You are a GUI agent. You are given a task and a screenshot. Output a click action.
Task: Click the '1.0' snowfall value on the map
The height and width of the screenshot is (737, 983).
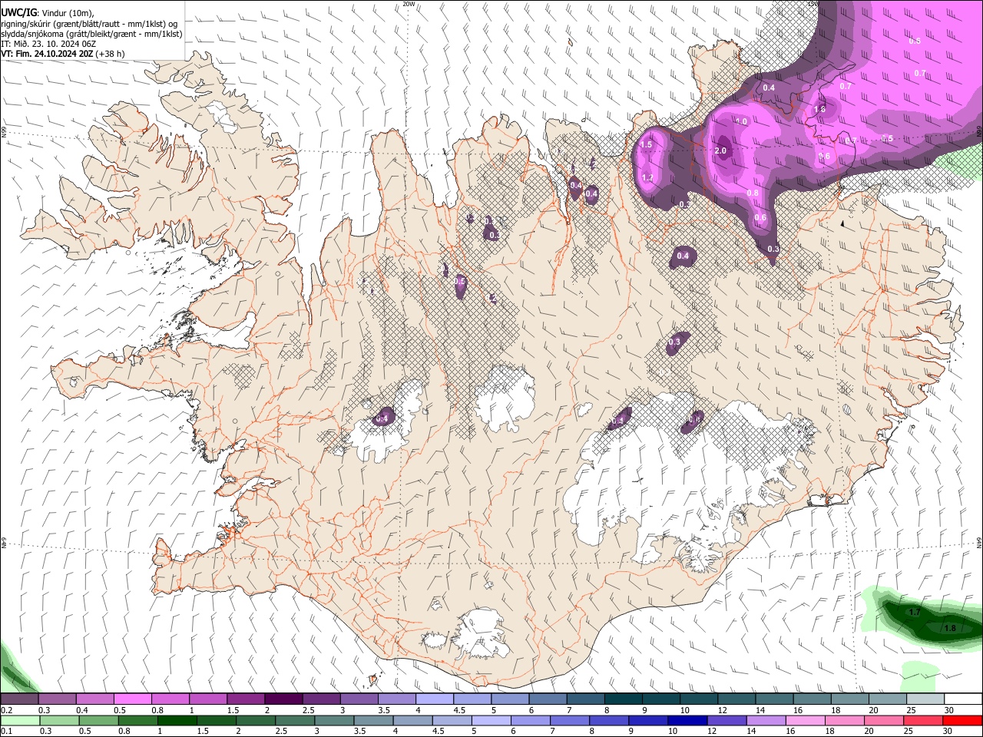click(741, 122)
